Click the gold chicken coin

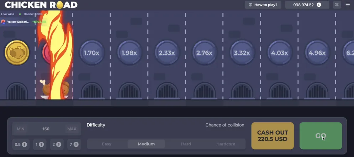pos(17,53)
